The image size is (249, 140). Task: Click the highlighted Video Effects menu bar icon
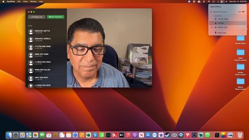point(222,2)
